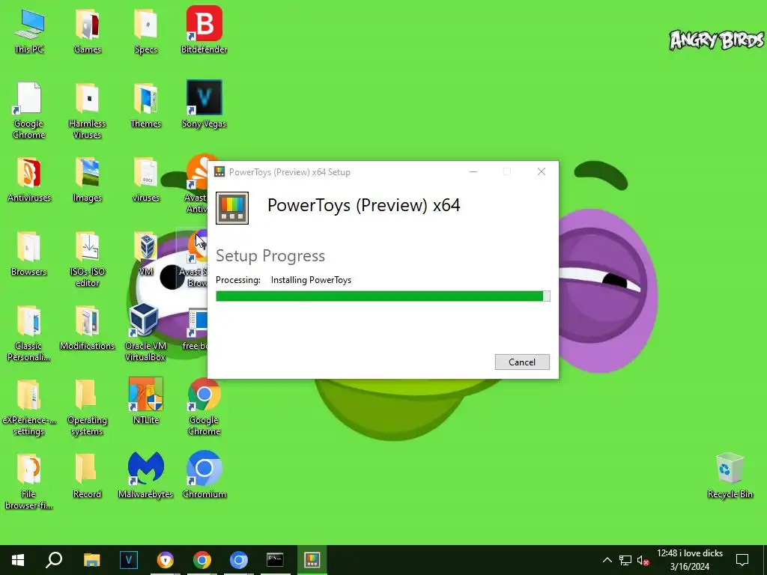Viewport: 767px width, 575px height.
Task: Open the Antiviruses folder
Action: coord(29,180)
